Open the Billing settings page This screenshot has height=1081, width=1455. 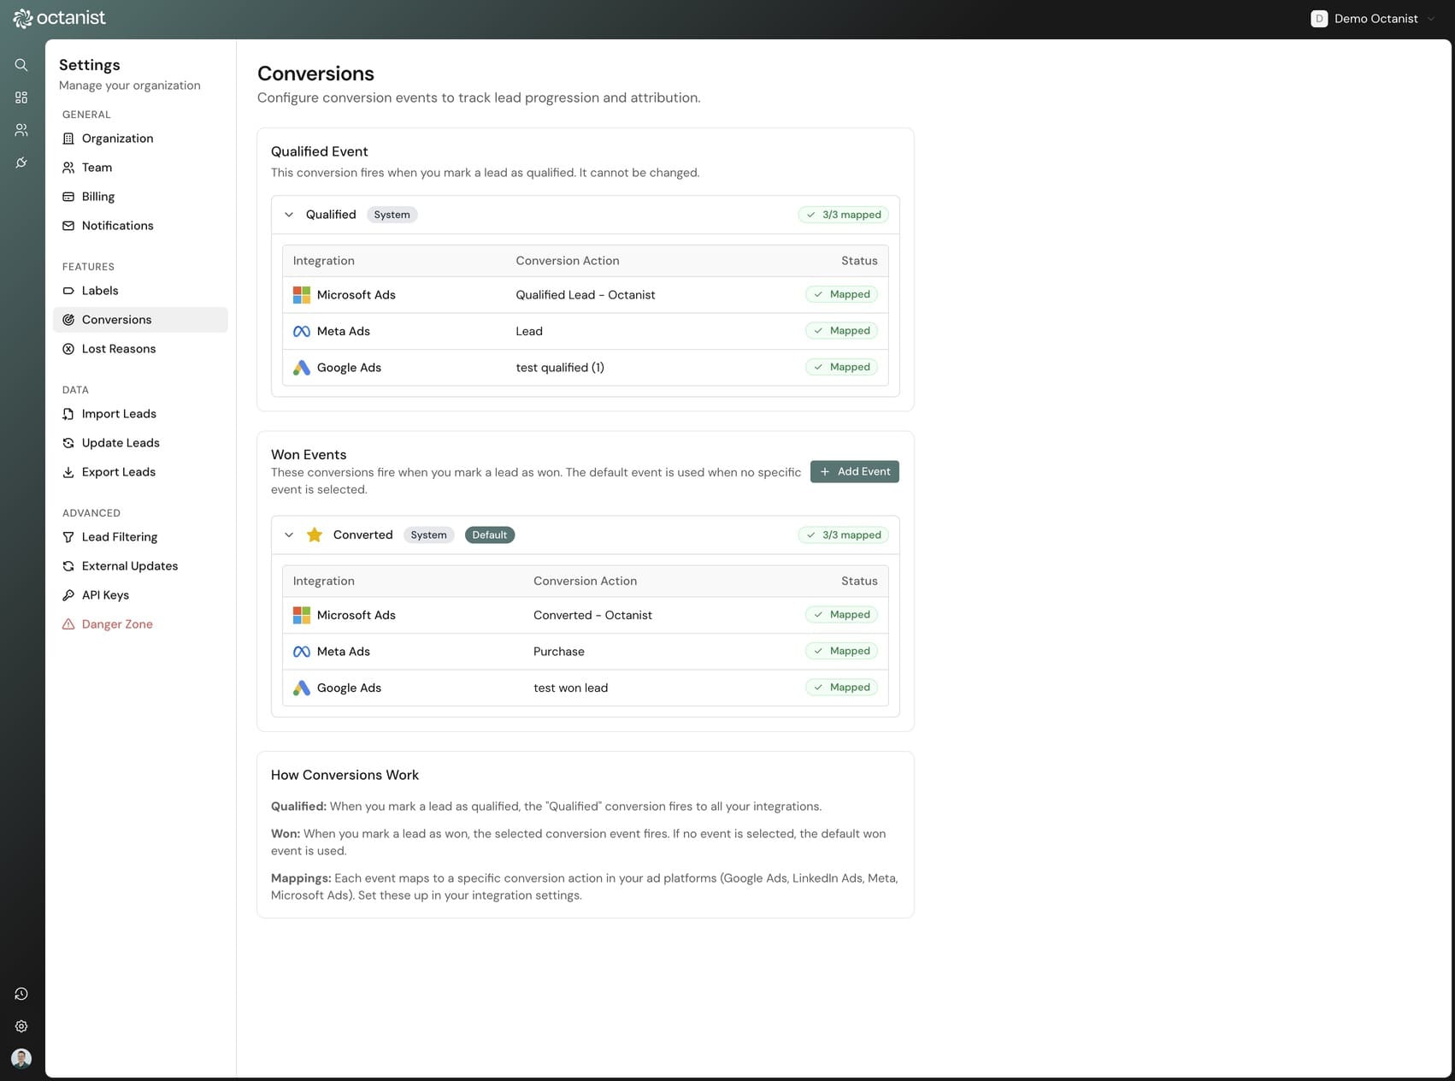(97, 197)
